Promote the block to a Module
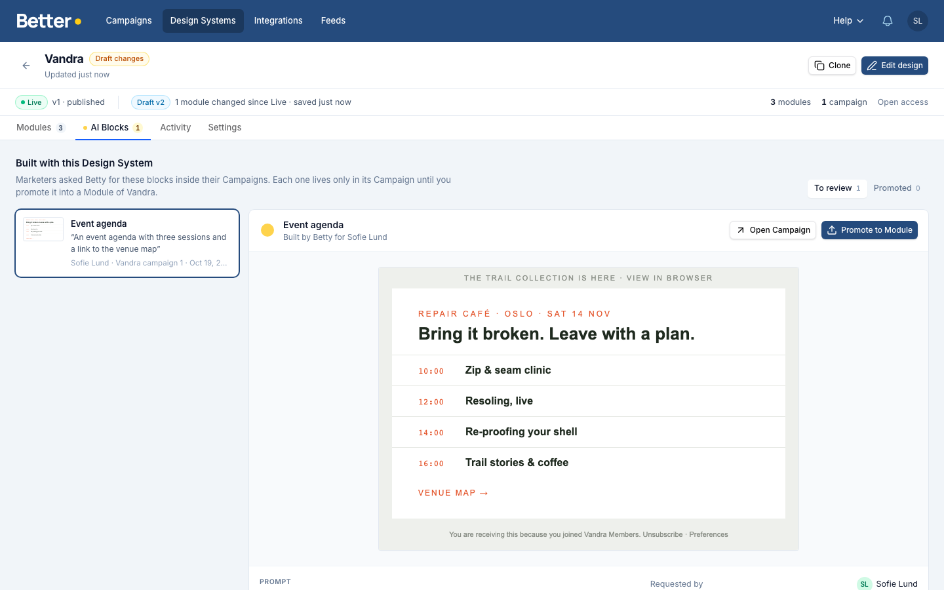The width and height of the screenshot is (944, 590). click(x=869, y=230)
